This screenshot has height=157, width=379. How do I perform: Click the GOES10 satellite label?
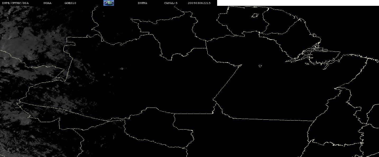70,3
